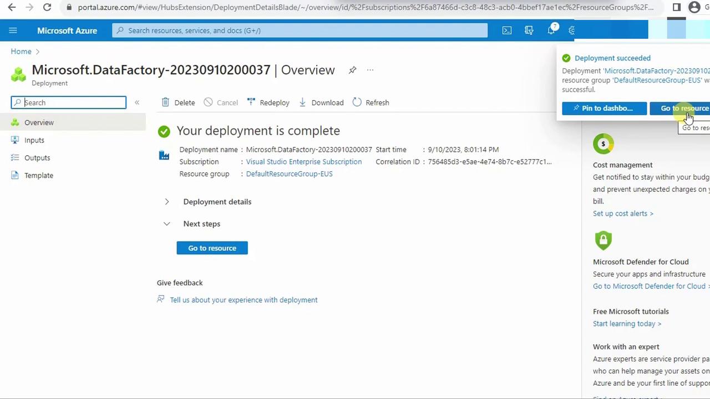The height and width of the screenshot is (399, 710).
Task: Open Set up cost alerts link
Action: (x=623, y=213)
